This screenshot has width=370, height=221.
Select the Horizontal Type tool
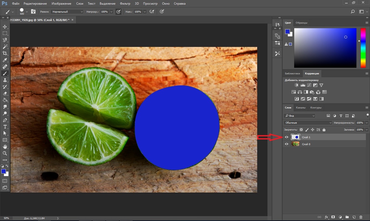pyautogui.click(x=5, y=127)
